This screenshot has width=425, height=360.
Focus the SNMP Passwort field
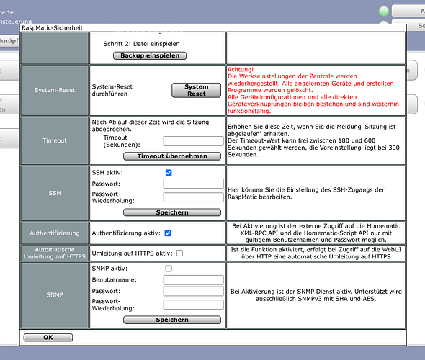(x=193, y=291)
